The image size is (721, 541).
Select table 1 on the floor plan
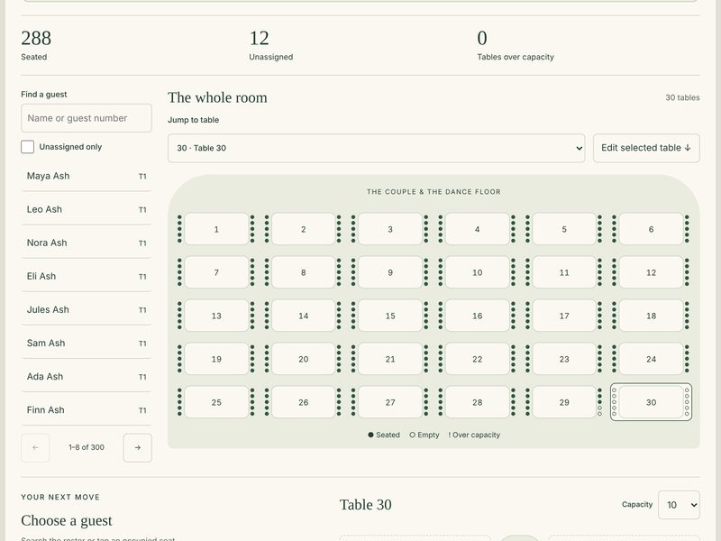click(x=216, y=229)
